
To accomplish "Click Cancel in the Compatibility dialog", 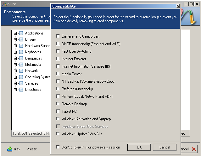I will click(165, 147).
